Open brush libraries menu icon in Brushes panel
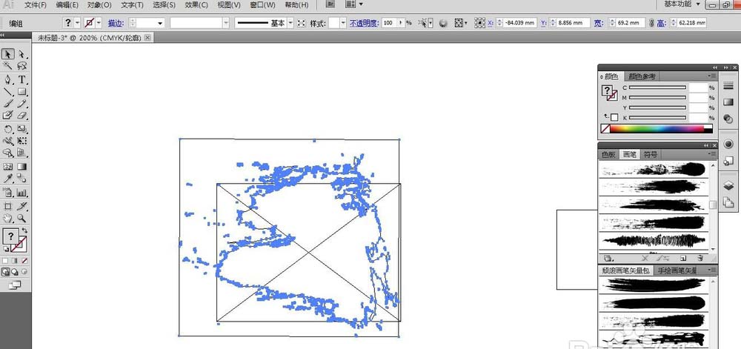The width and height of the screenshot is (741, 349). [608, 259]
